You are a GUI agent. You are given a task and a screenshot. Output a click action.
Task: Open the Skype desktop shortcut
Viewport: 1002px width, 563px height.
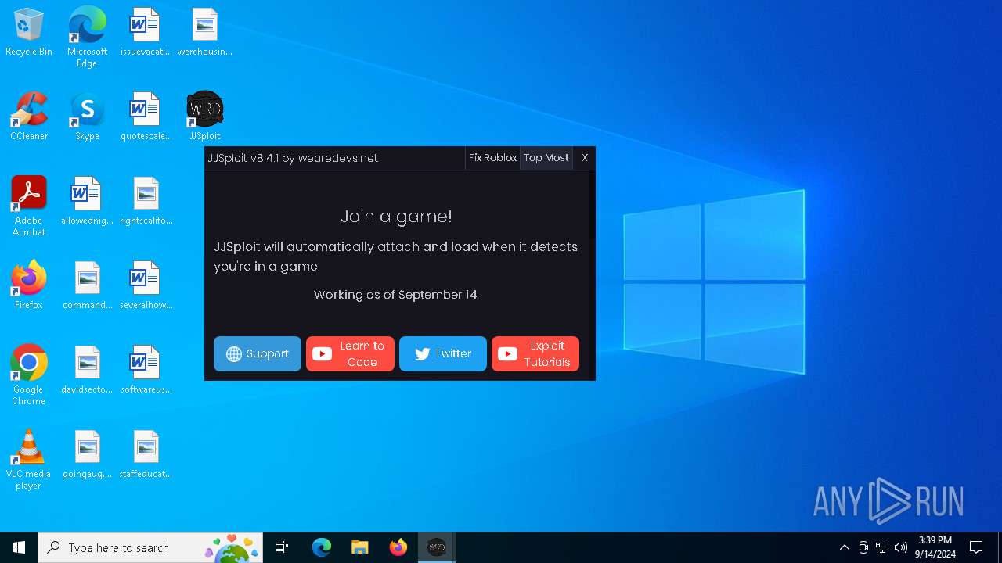coord(87,117)
